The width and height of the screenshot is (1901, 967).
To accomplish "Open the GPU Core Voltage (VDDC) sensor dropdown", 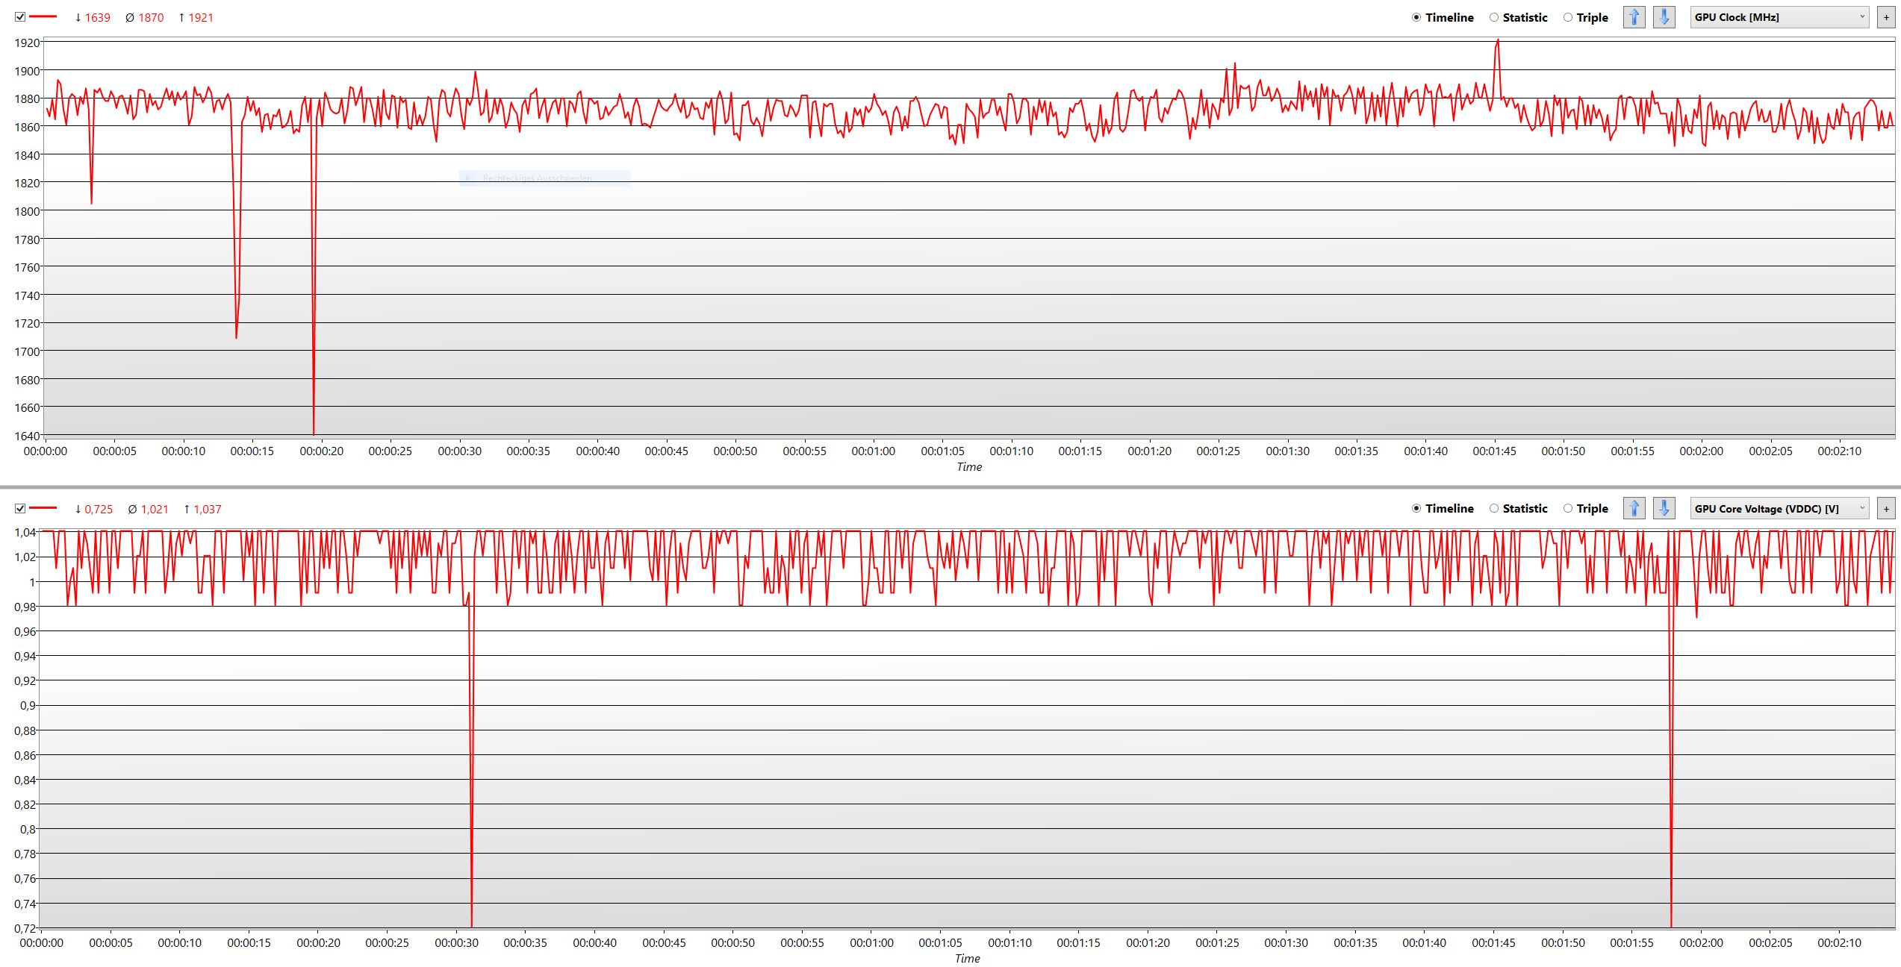I will tap(1779, 509).
